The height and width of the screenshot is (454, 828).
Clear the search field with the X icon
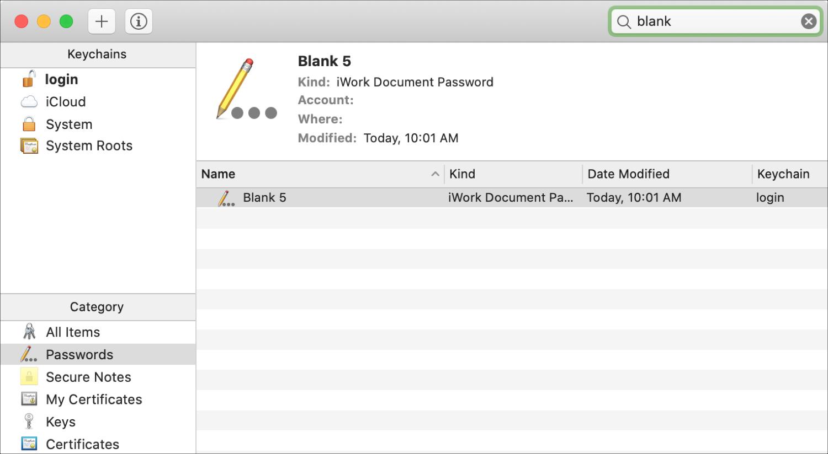click(809, 21)
